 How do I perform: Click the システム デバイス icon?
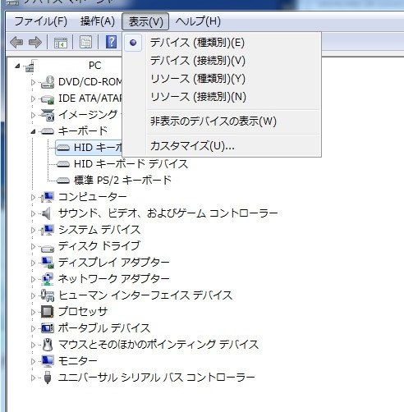click(48, 230)
